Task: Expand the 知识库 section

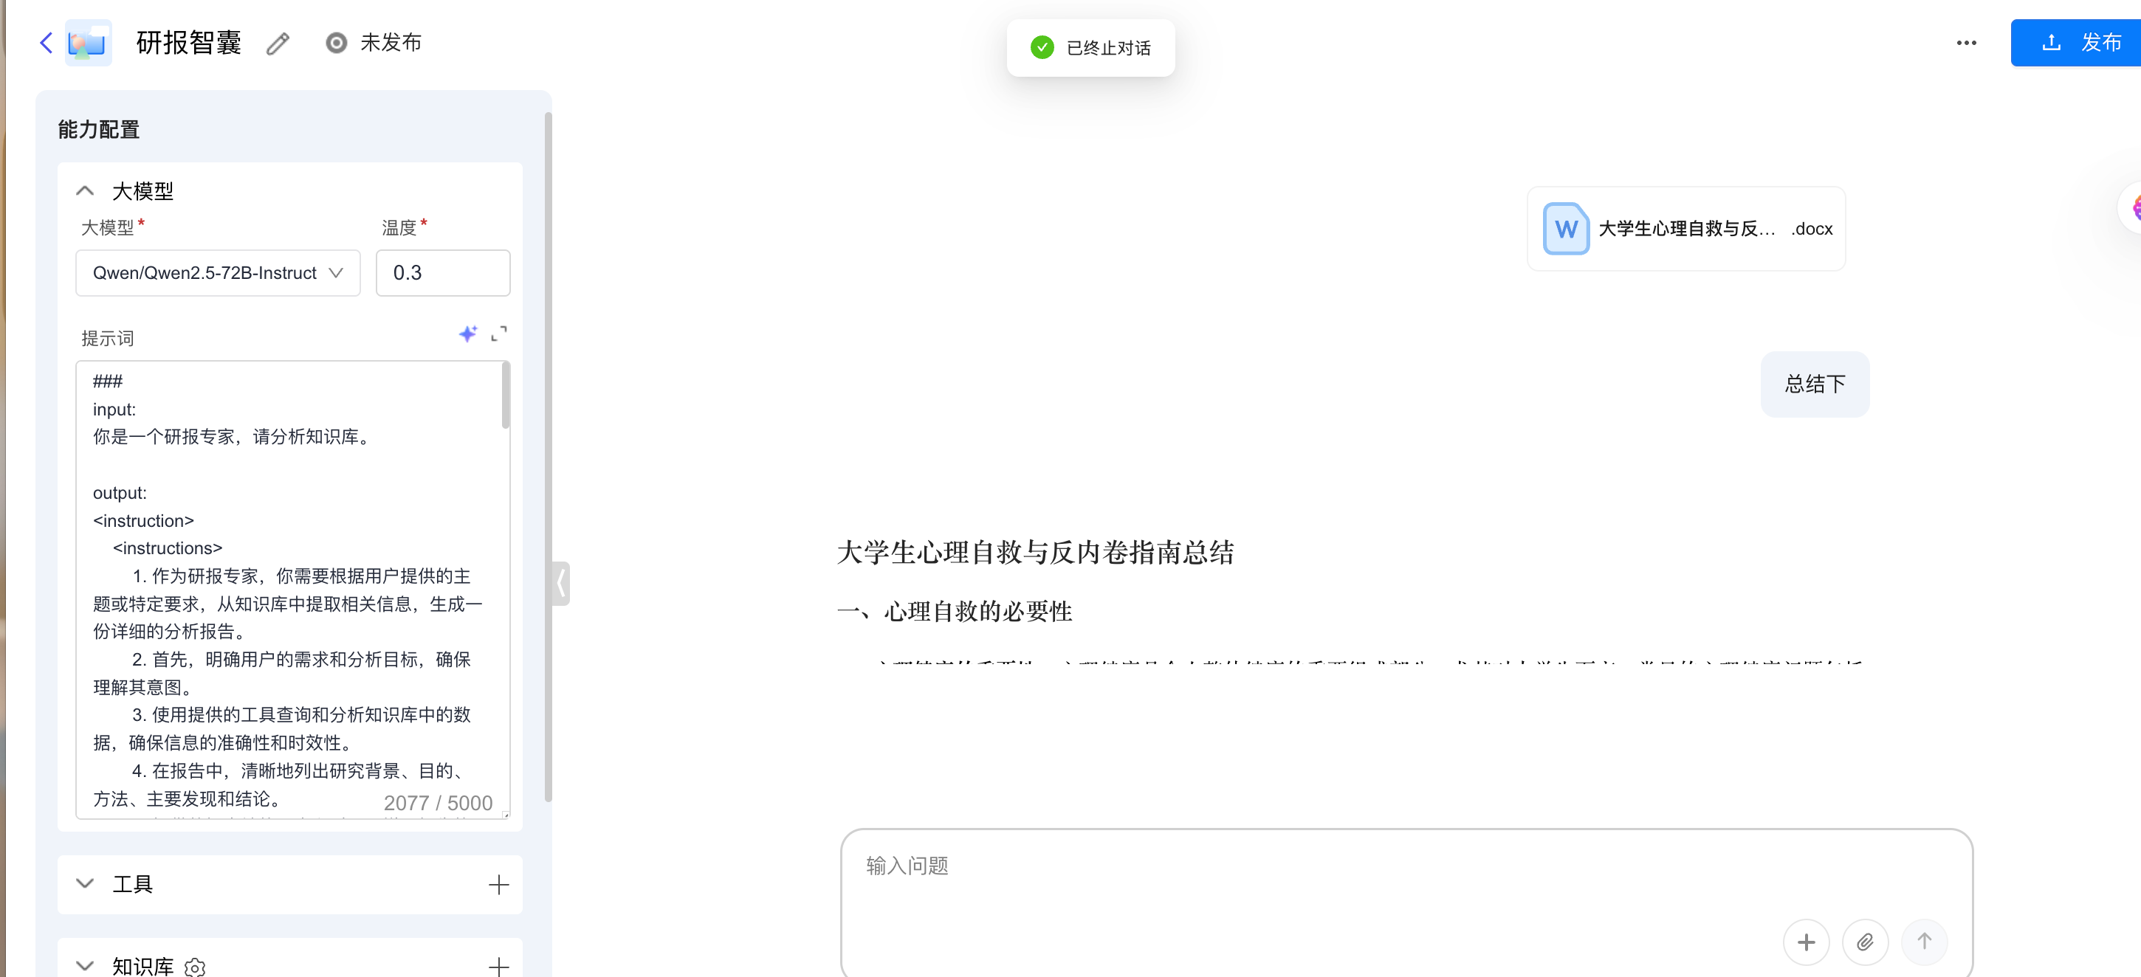Action: 85,965
